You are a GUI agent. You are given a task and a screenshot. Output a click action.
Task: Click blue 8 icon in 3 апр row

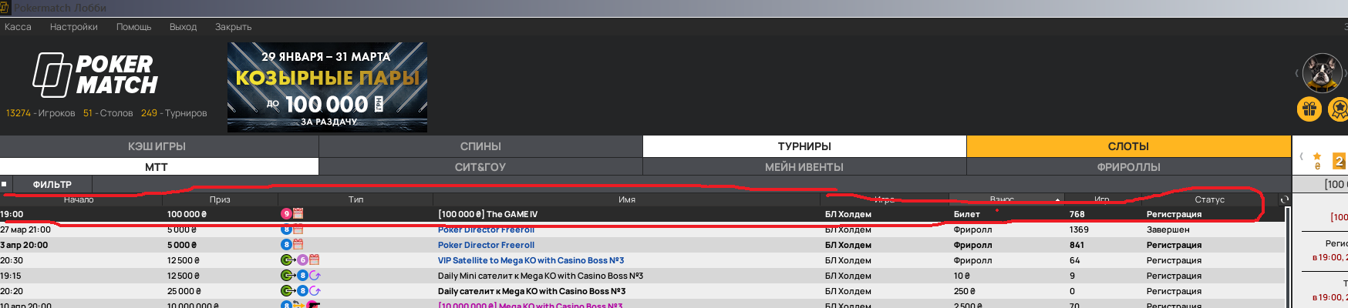(286, 245)
